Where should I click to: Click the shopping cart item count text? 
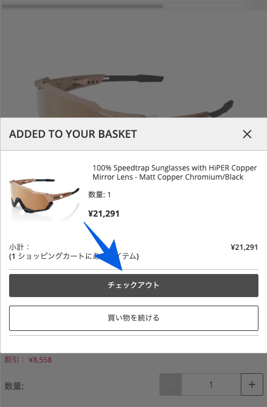point(74,256)
